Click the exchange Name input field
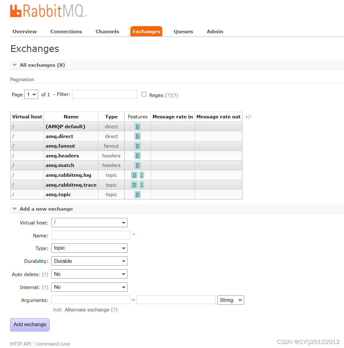344x348 pixels. click(x=91, y=235)
